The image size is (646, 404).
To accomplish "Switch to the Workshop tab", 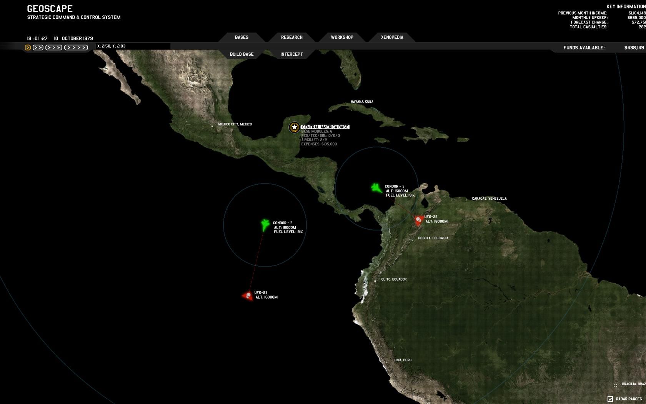I will [342, 37].
